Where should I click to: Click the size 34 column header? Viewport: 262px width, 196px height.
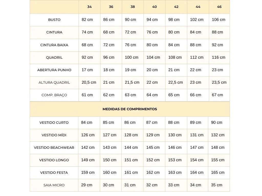point(89,7)
